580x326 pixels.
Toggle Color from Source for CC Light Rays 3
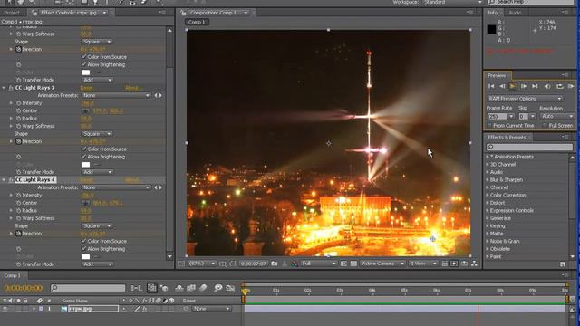(83, 149)
